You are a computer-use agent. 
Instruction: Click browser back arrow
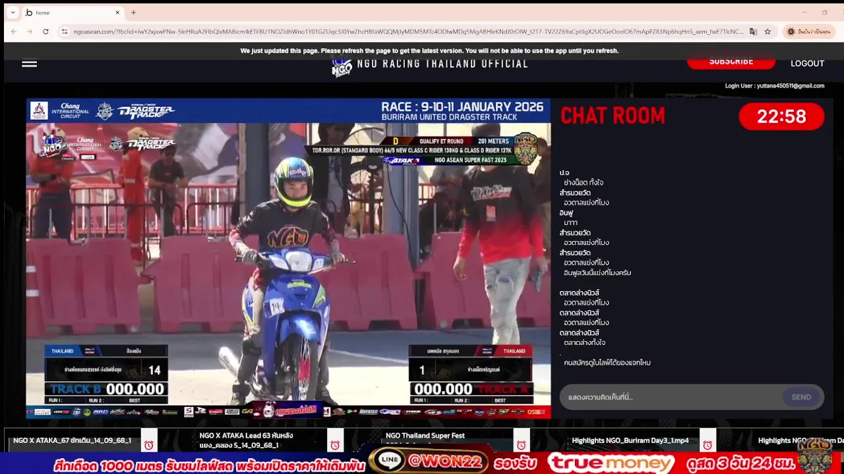pyautogui.click(x=13, y=32)
